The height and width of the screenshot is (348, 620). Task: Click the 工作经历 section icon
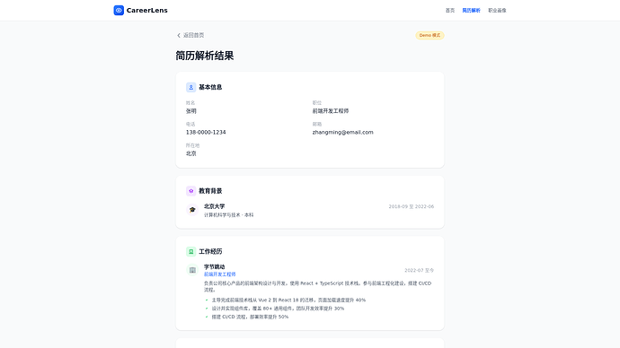pos(191,251)
